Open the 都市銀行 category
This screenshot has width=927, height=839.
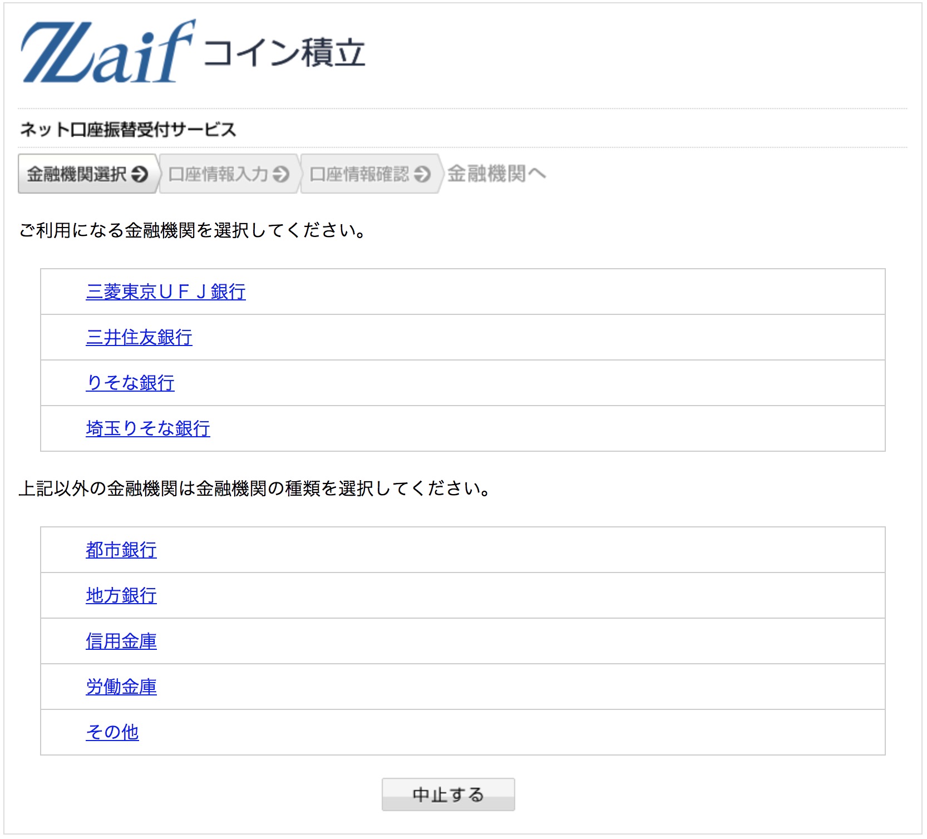click(121, 550)
